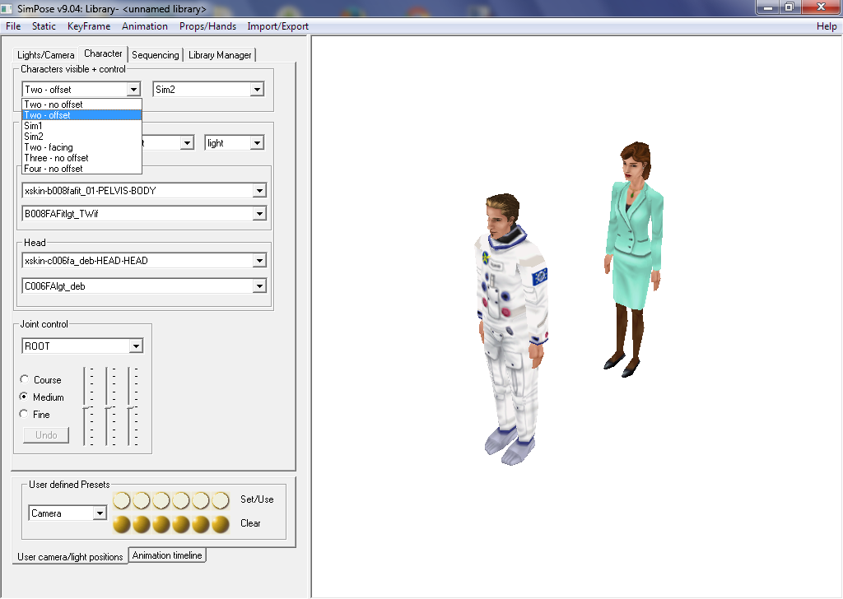Click the SimPose application icon in title bar

7,7
